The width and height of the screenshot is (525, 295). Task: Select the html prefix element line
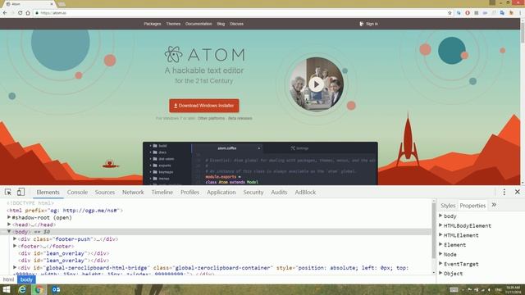click(65, 211)
